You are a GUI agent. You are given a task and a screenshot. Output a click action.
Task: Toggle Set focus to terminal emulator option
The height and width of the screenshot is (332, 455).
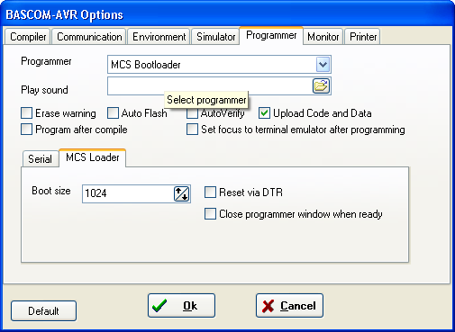(x=192, y=130)
